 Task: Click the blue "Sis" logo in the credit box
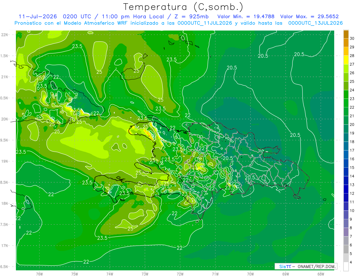point(283,266)
